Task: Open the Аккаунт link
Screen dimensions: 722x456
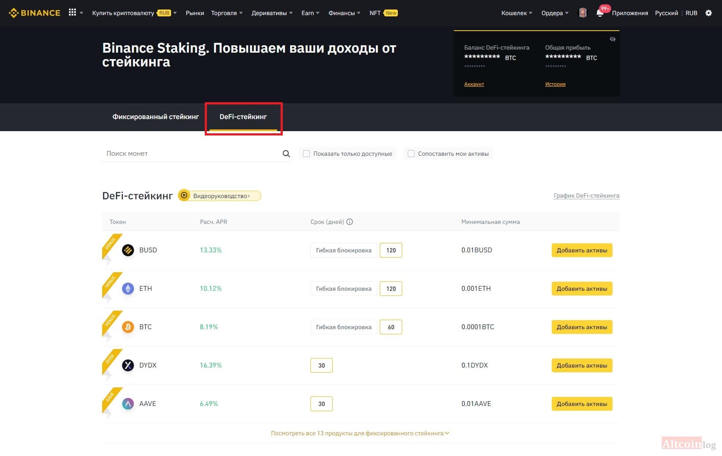Action: (474, 84)
